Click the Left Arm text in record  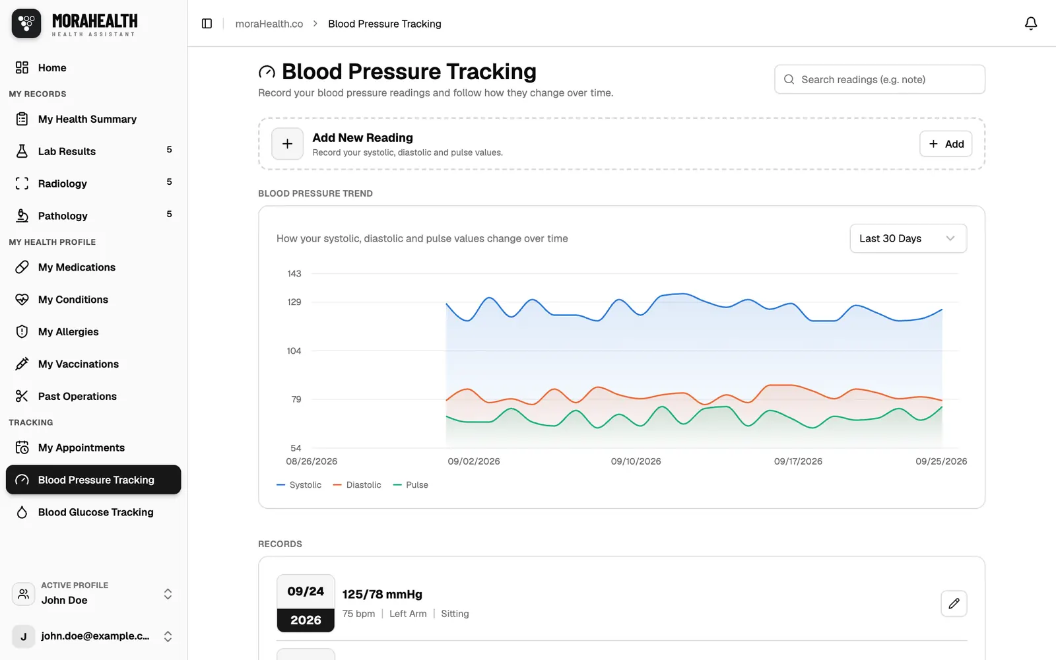tap(408, 614)
